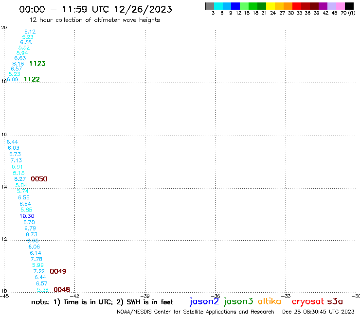Viewport: 360px width, 316px height.
Task: Click the -39 longitude axis label
Action: click(x=145, y=296)
